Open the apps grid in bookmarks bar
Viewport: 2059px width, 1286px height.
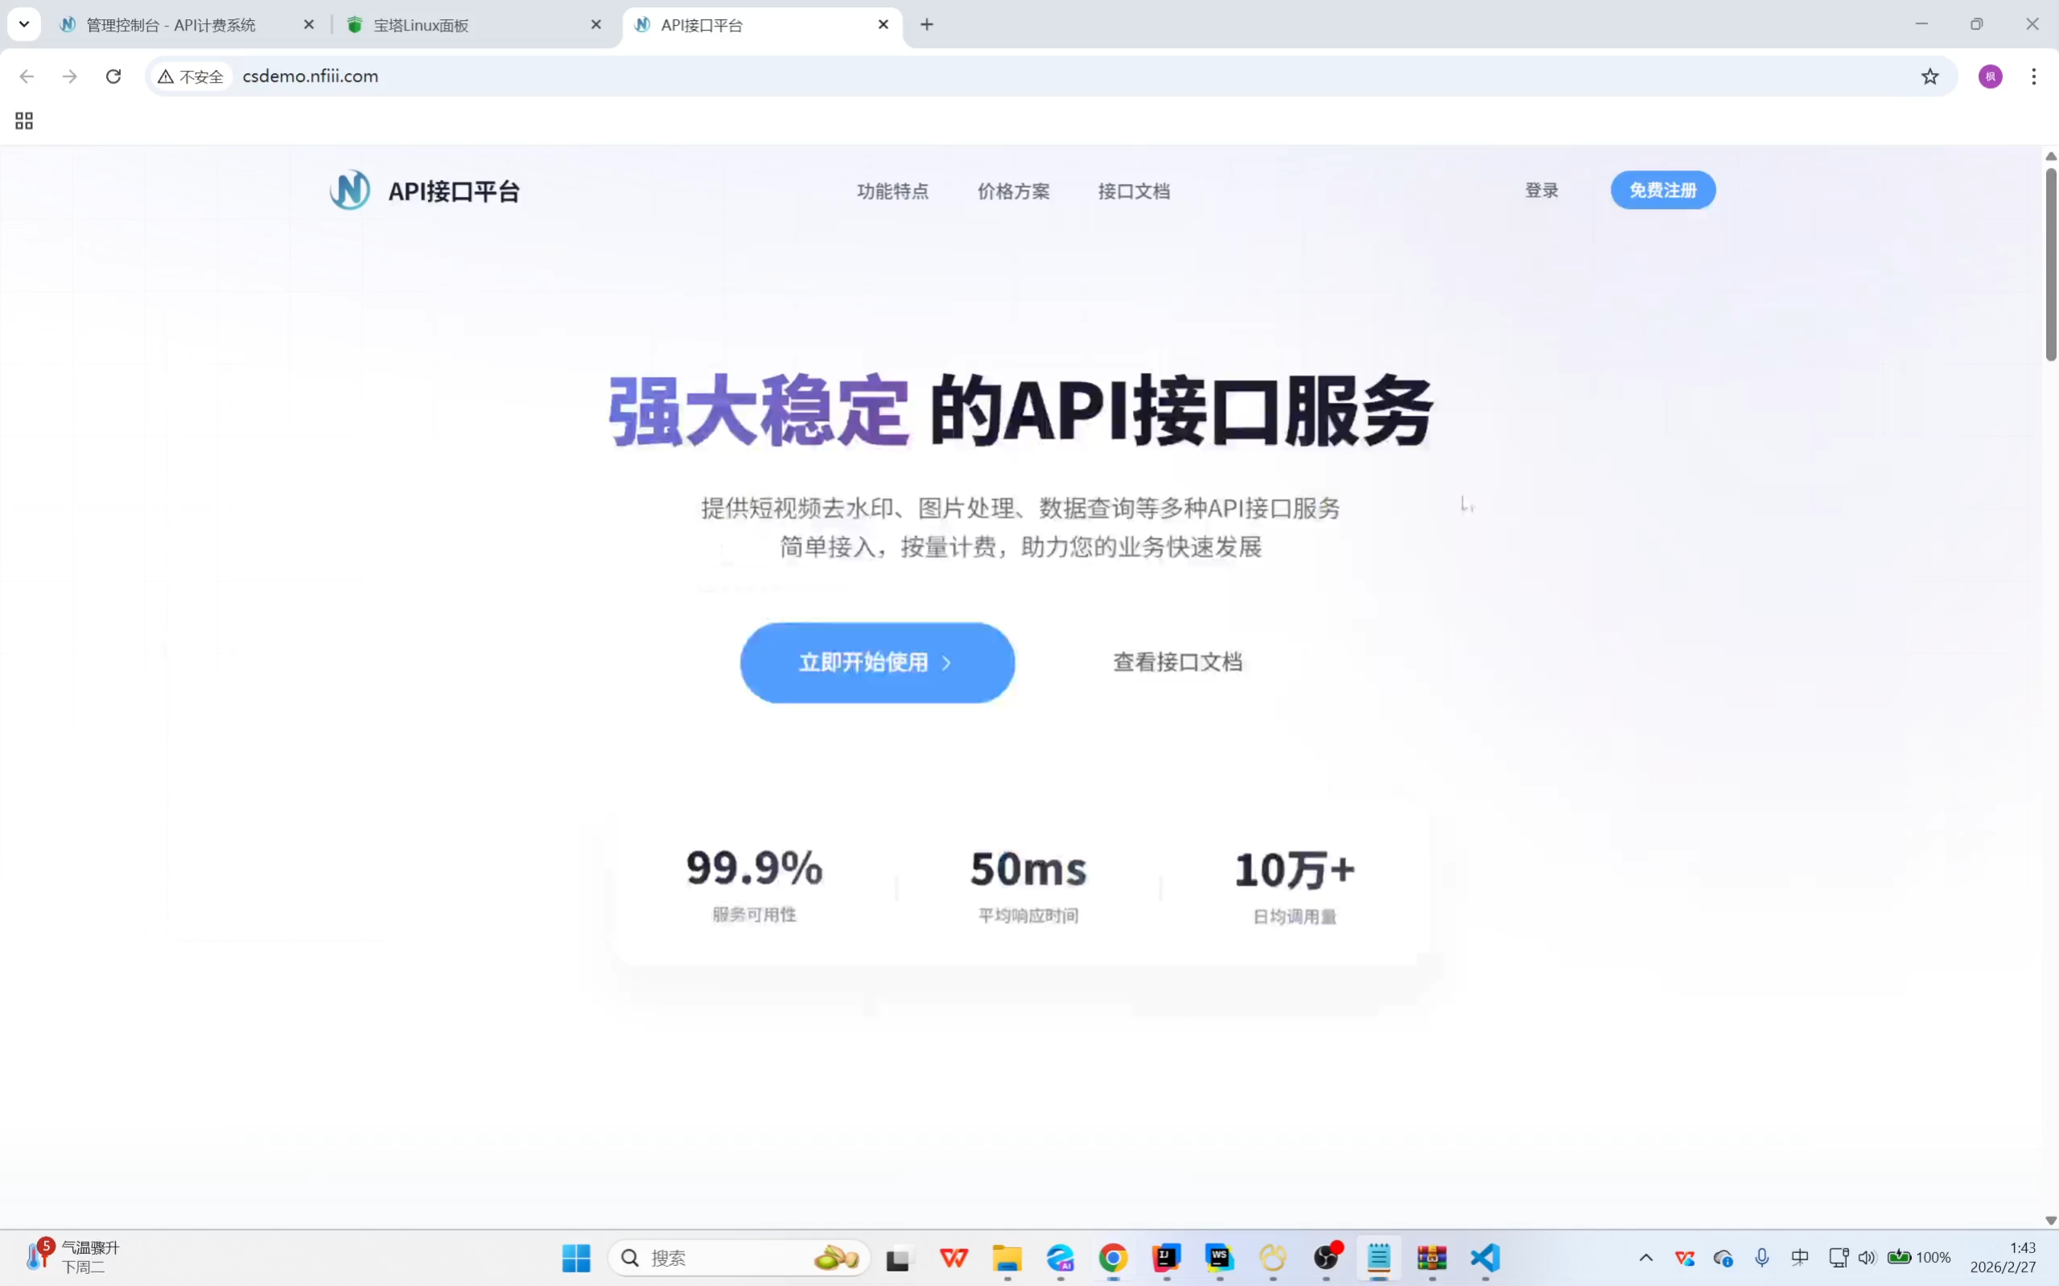[x=24, y=121]
